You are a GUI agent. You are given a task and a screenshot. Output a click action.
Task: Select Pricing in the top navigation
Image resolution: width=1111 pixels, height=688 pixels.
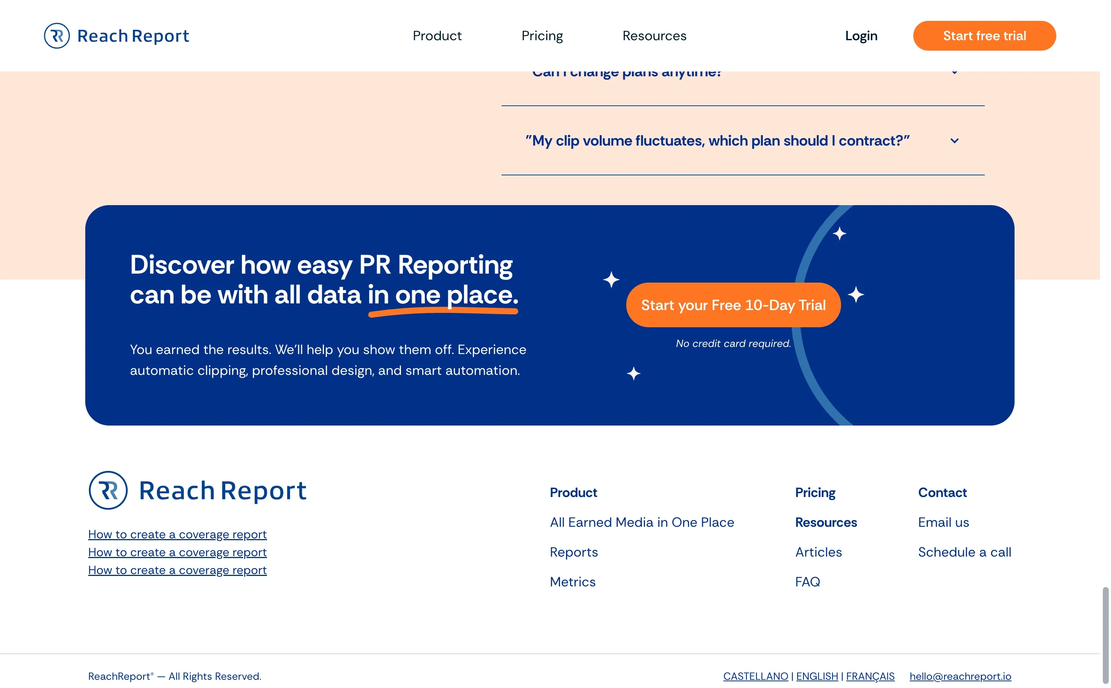tap(542, 35)
